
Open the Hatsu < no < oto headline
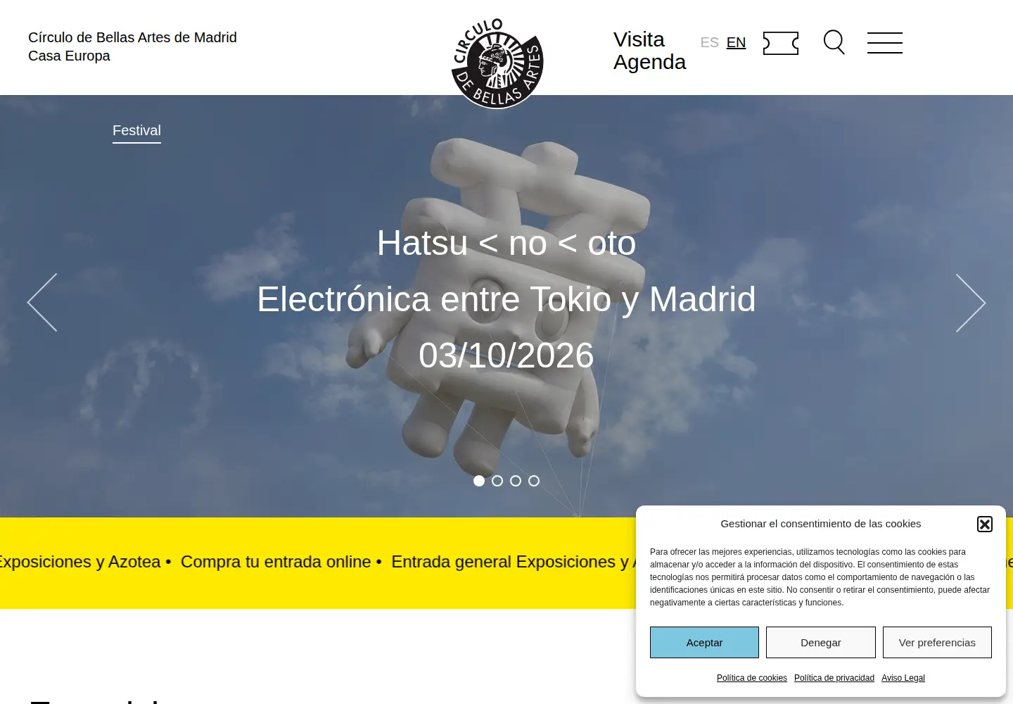coord(507,243)
